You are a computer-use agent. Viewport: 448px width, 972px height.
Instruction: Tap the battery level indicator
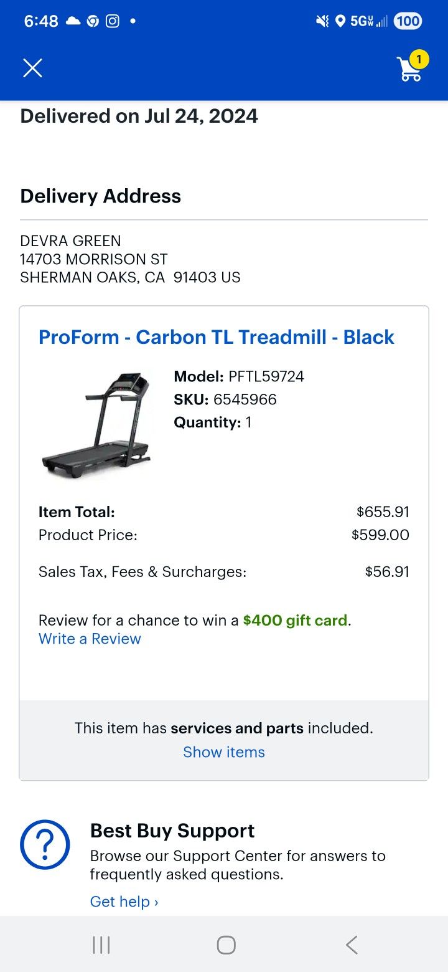click(x=408, y=21)
